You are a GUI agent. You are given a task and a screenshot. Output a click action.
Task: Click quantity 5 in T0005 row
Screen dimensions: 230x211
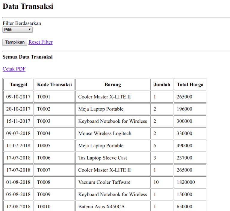pos(162,145)
